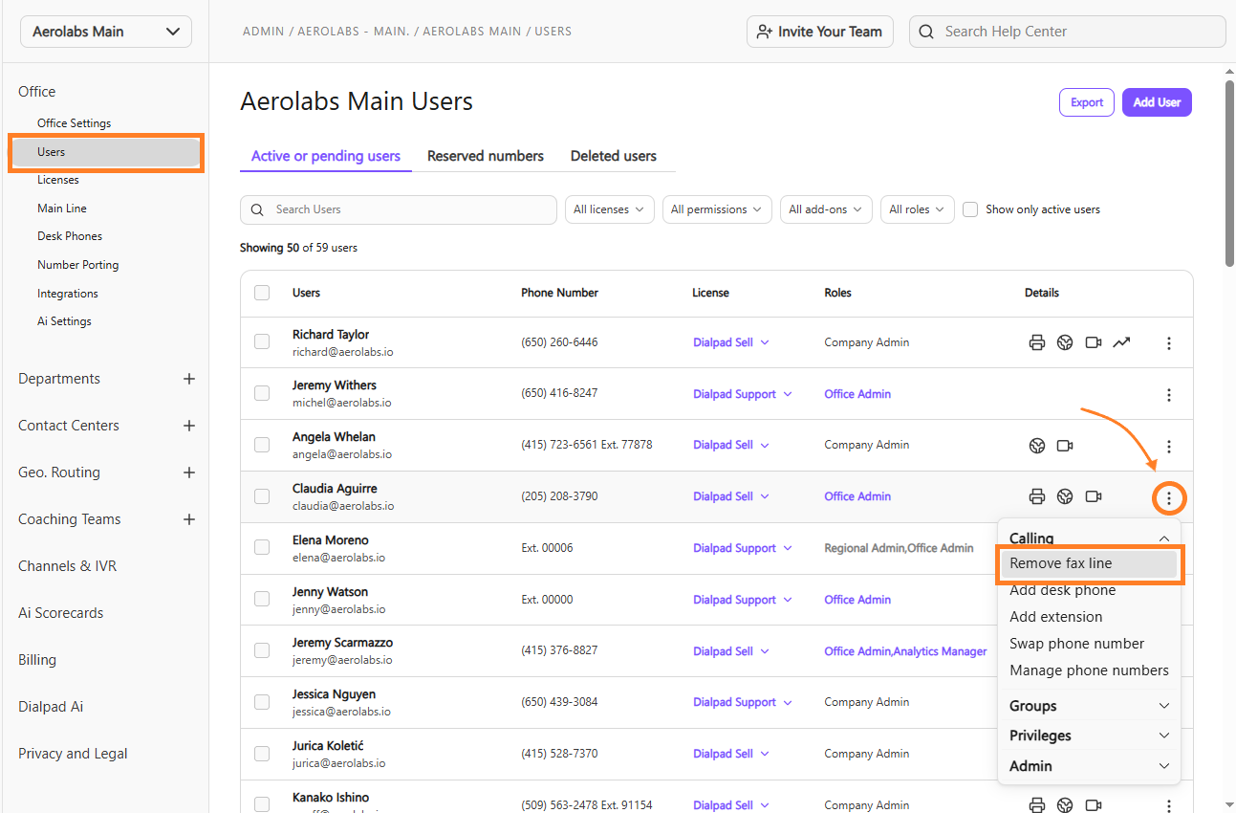Choose Add desk phone menu option
This screenshot has width=1236, height=813.
click(1063, 590)
